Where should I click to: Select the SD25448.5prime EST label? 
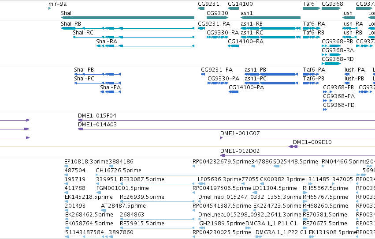(296, 162)
